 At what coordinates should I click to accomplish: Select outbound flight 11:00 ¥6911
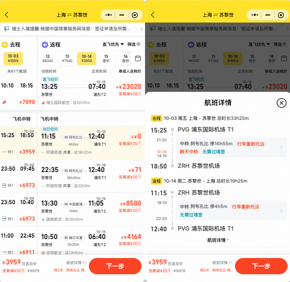point(18,241)
